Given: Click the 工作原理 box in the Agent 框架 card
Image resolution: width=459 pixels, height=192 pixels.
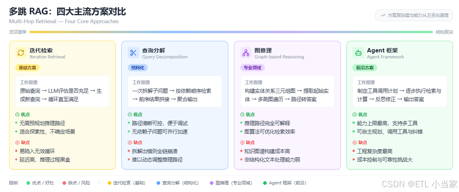Looking at the screenshot, I should (400, 91).
